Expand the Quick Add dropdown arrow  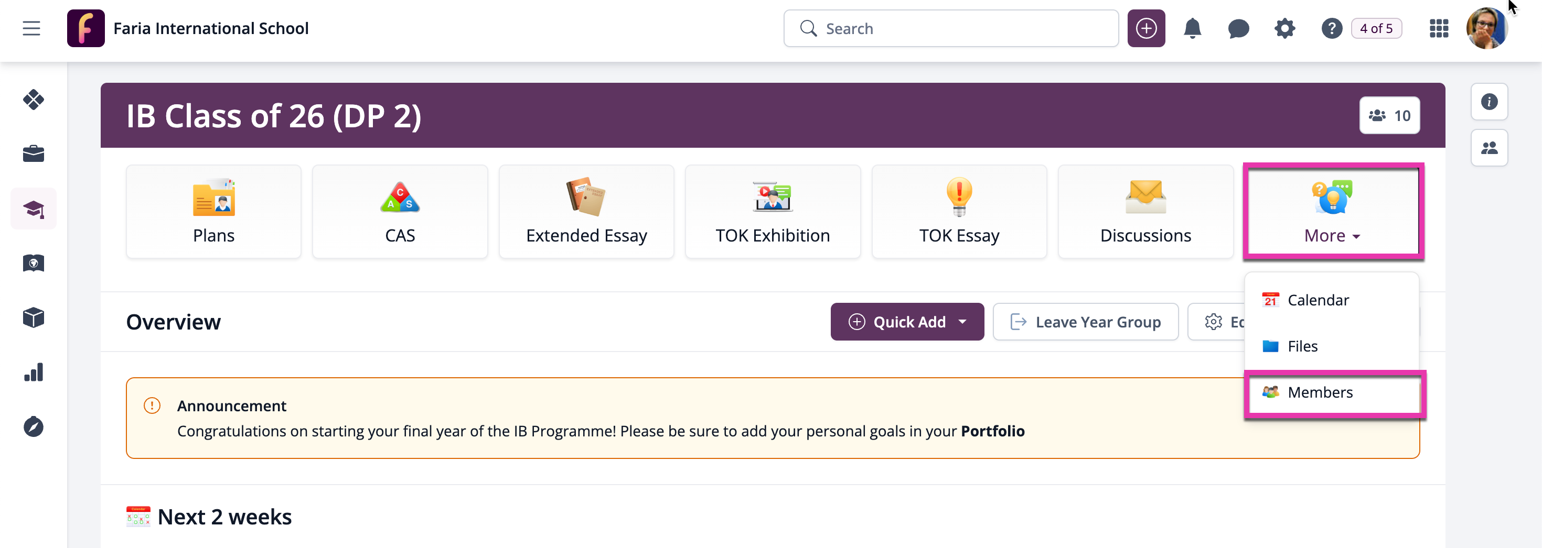point(963,321)
